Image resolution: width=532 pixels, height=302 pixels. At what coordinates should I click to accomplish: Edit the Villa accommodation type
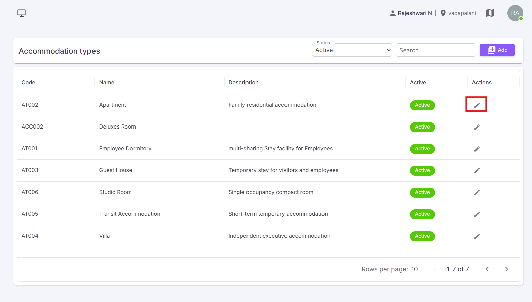coord(477,236)
